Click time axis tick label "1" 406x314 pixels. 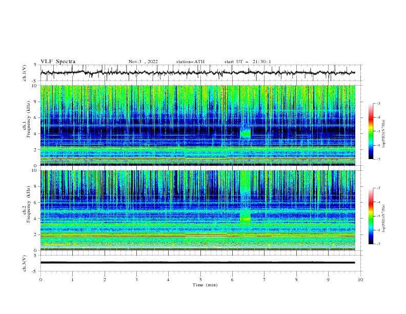(72, 280)
